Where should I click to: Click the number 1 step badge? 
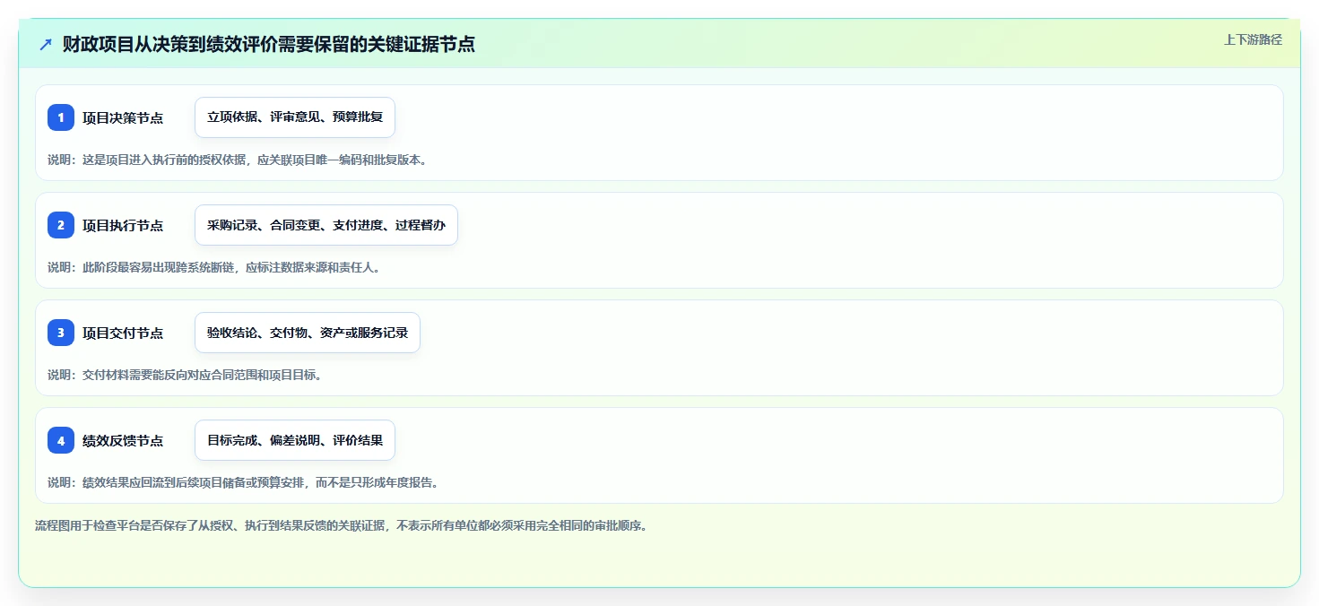pos(61,117)
